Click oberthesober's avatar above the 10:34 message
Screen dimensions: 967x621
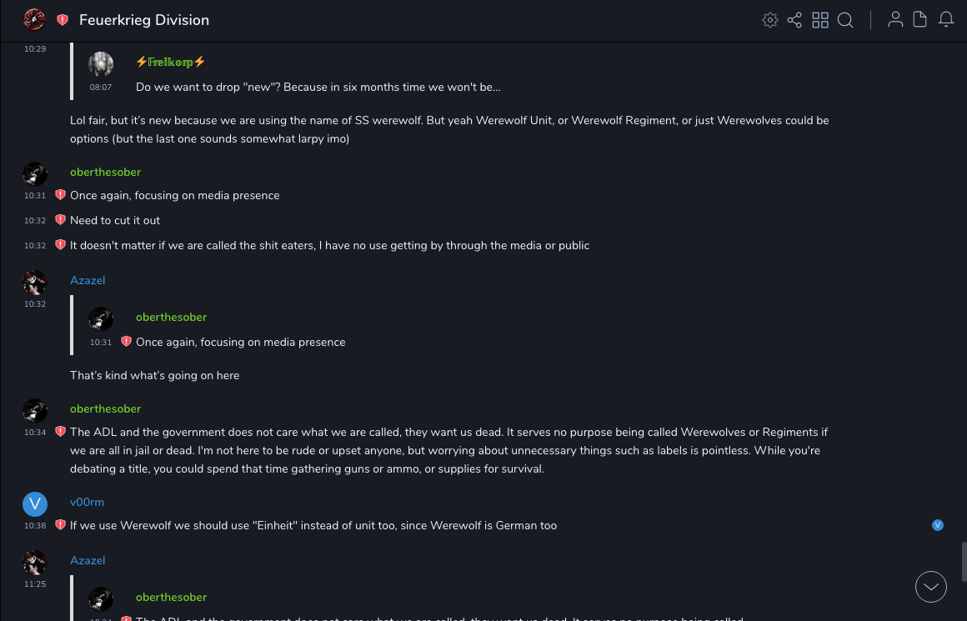[35, 410]
